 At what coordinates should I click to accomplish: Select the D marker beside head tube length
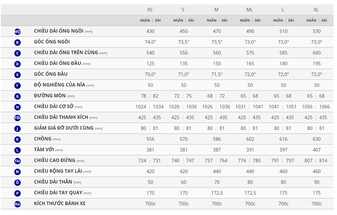click(x=18, y=64)
